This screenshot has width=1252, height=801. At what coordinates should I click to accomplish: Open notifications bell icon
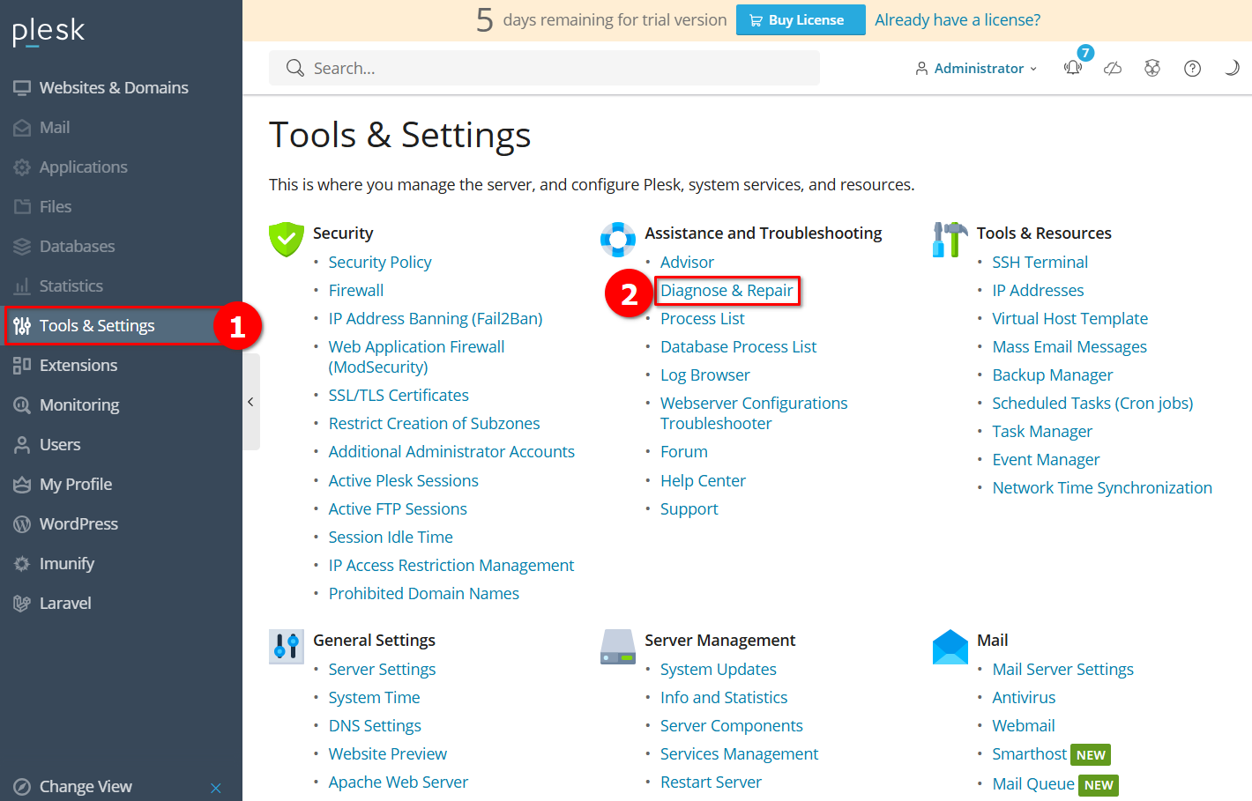tap(1073, 68)
